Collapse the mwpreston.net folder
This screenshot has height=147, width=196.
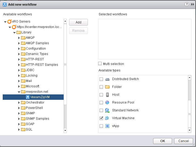(19, 92)
